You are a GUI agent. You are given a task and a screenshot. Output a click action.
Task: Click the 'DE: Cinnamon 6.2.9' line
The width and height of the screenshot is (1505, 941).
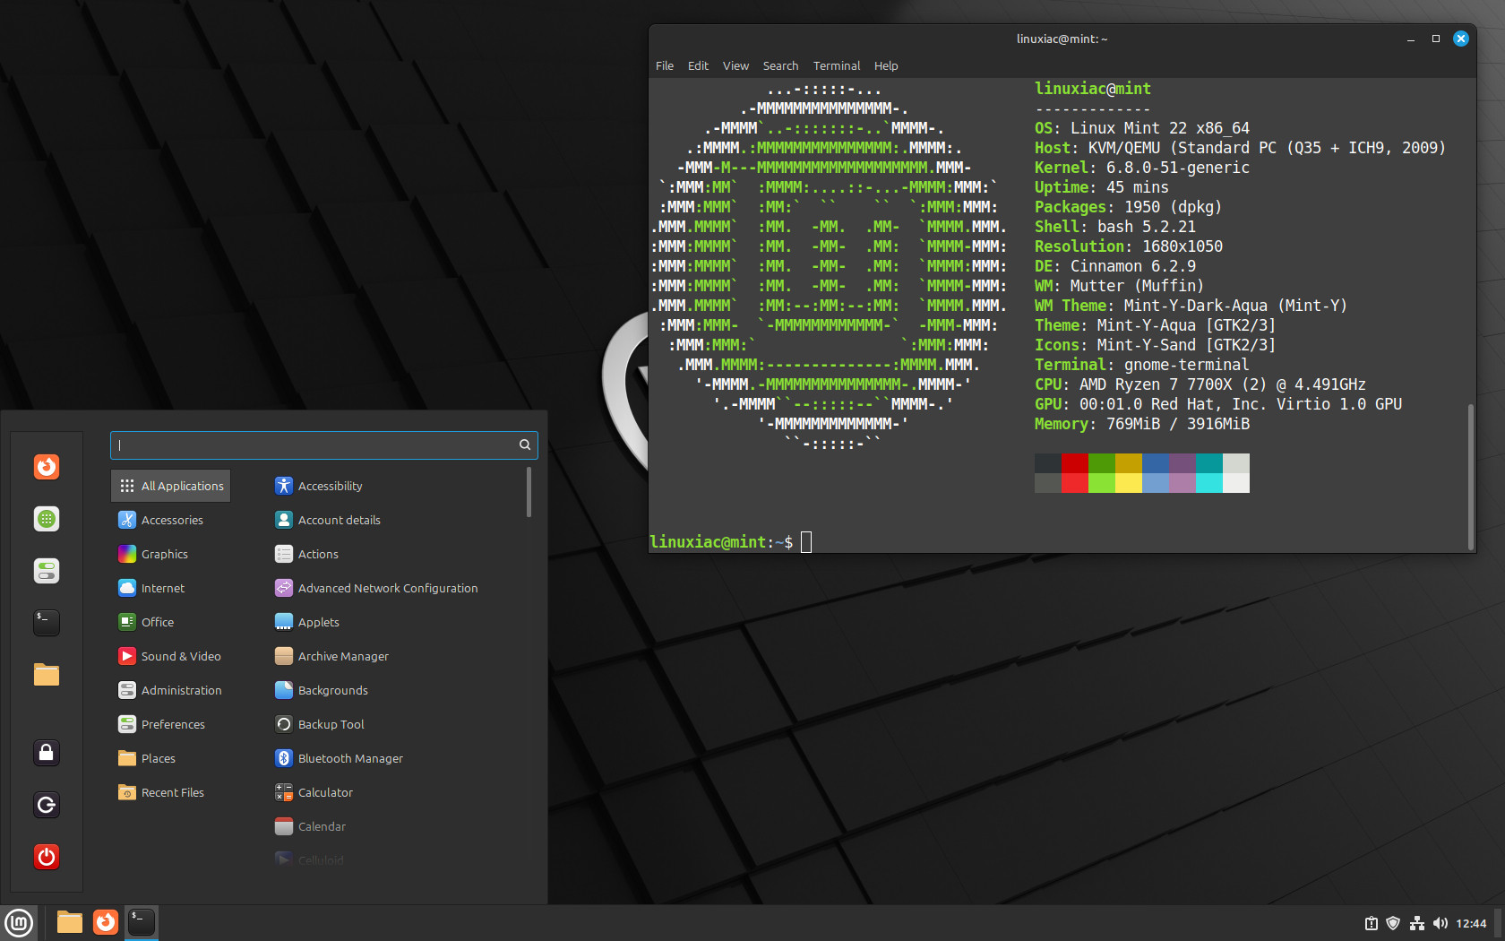click(1115, 266)
